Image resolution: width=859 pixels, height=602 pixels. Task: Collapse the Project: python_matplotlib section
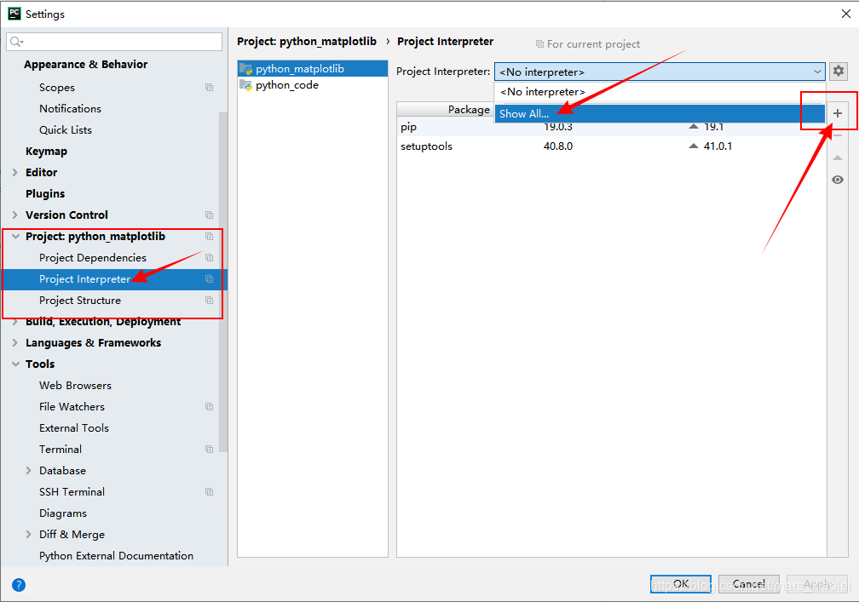tap(15, 237)
